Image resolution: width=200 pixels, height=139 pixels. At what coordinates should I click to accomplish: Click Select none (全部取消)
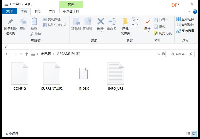point(185,25)
